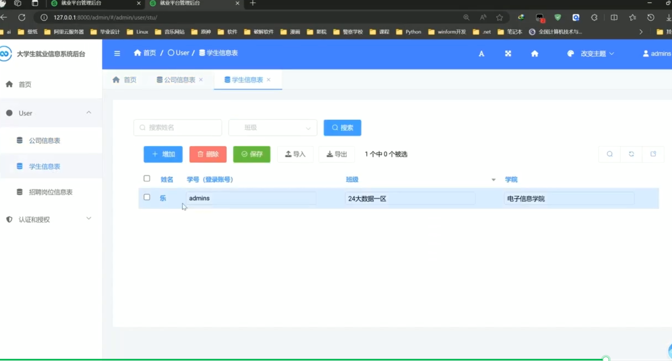672x361 pixels.
Task: Click the home icon in blue header
Action: pyautogui.click(x=534, y=54)
